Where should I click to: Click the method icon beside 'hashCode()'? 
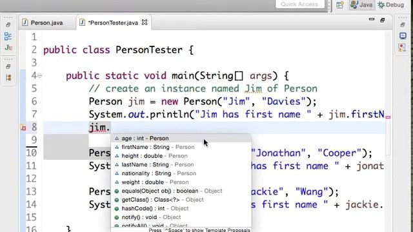(x=117, y=209)
